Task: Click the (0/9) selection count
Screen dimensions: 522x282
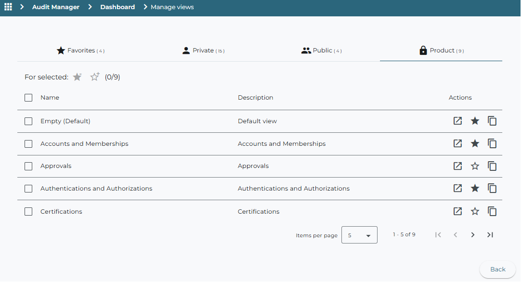Action: click(113, 77)
